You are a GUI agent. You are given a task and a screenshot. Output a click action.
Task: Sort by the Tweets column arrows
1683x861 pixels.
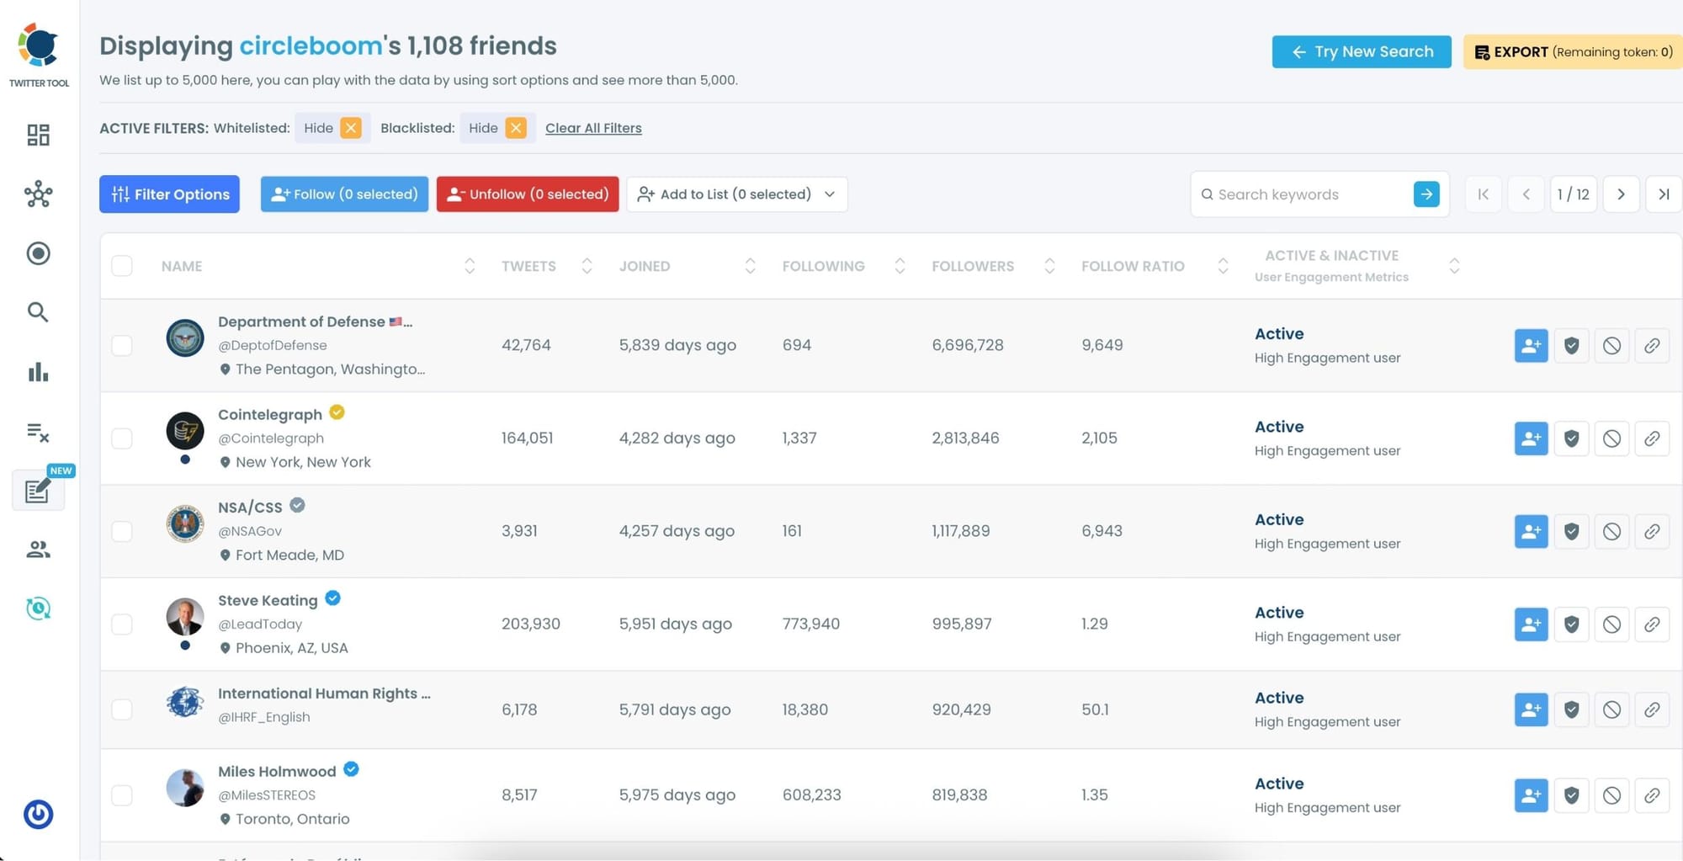587,266
